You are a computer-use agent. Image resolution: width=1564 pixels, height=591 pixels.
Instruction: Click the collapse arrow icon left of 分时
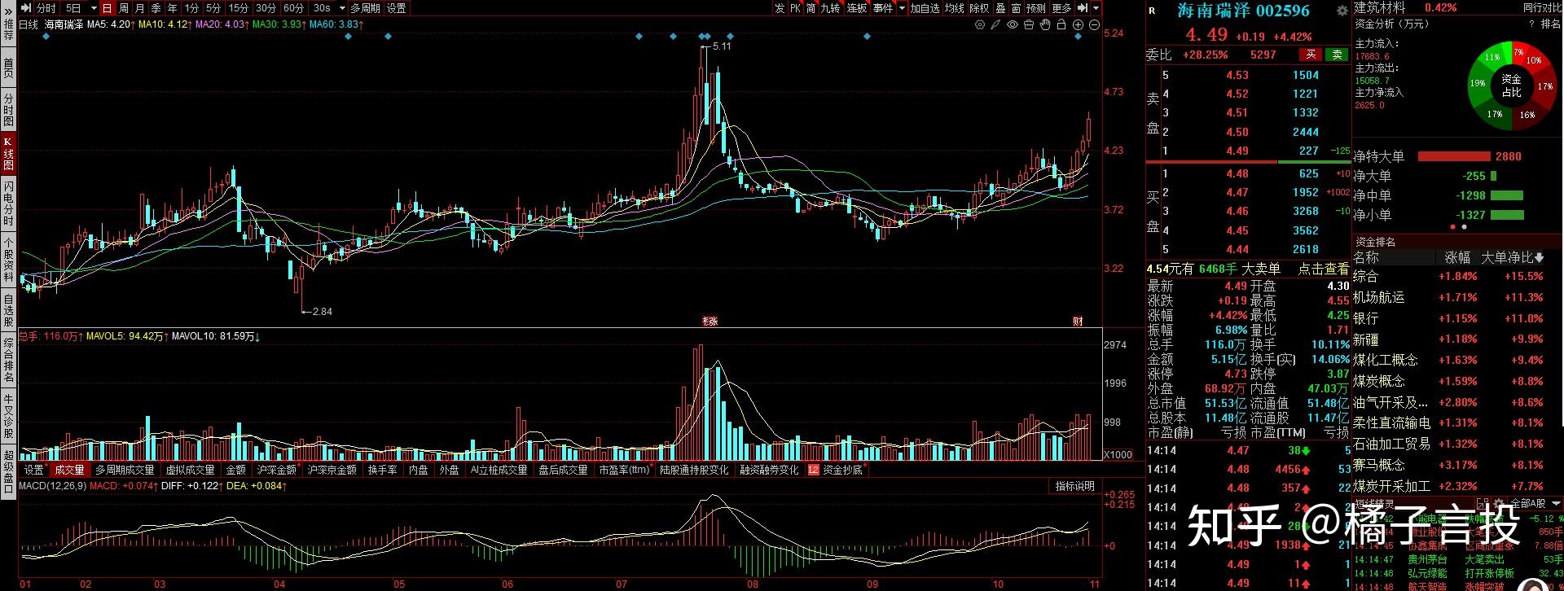(27, 8)
